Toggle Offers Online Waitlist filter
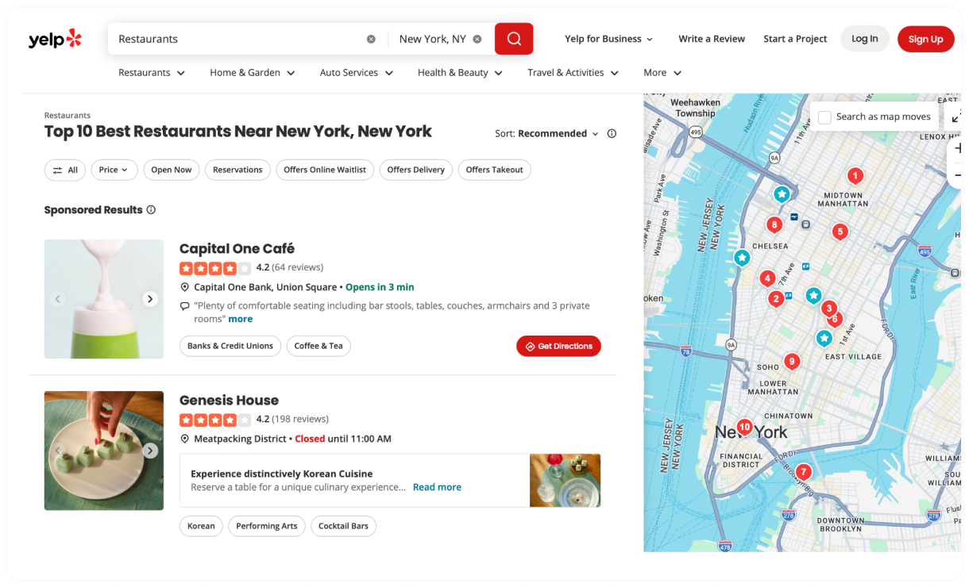The height and width of the screenshot is (587, 969). click(325, 170)
